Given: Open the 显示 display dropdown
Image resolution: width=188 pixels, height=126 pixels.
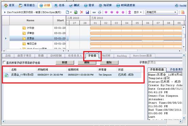Looking at the screenshot, I should 138,12.
